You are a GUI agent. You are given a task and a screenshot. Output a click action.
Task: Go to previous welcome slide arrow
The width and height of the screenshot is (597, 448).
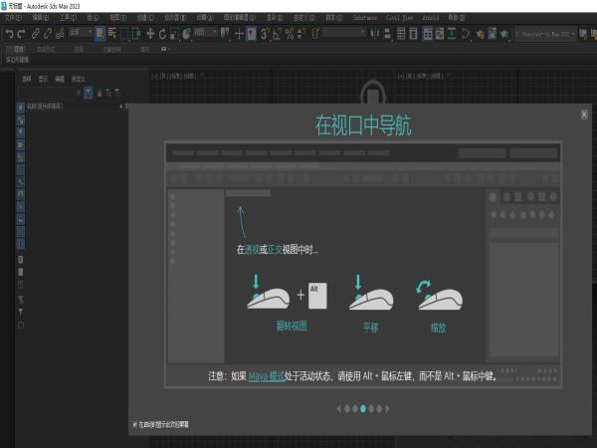click(338, 409)
